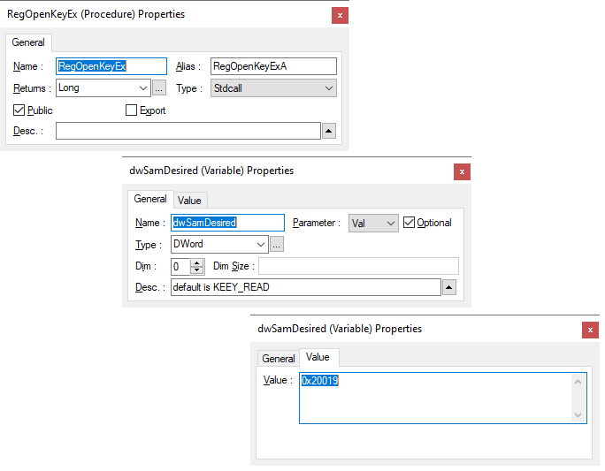This screenshot has height=471, width=605.
Task: Open the Returns dropdown set to Long
Action: tap(103, 88)
